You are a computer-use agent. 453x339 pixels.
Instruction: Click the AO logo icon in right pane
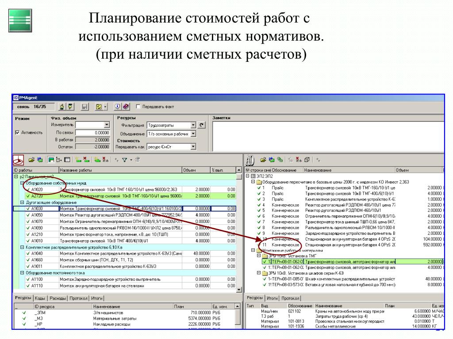pyautogui.click(x=250, y=160)
